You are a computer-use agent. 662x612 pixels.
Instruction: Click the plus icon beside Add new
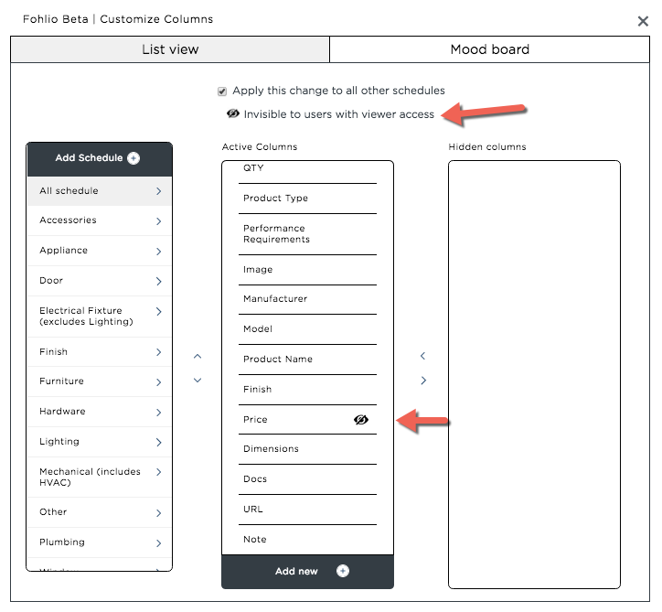pyautogui.click(x=342, y=571)
